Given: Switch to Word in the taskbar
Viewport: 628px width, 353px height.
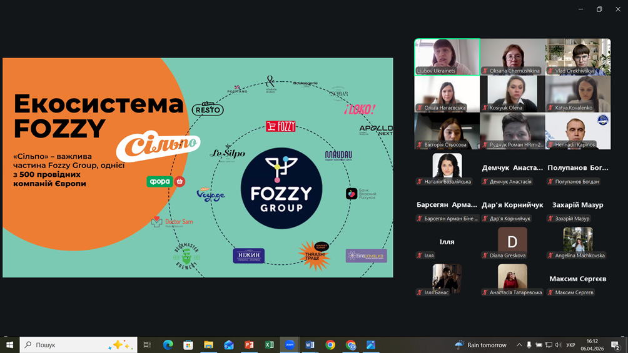Looking at the screenshot, I should (x=310, y=345).
